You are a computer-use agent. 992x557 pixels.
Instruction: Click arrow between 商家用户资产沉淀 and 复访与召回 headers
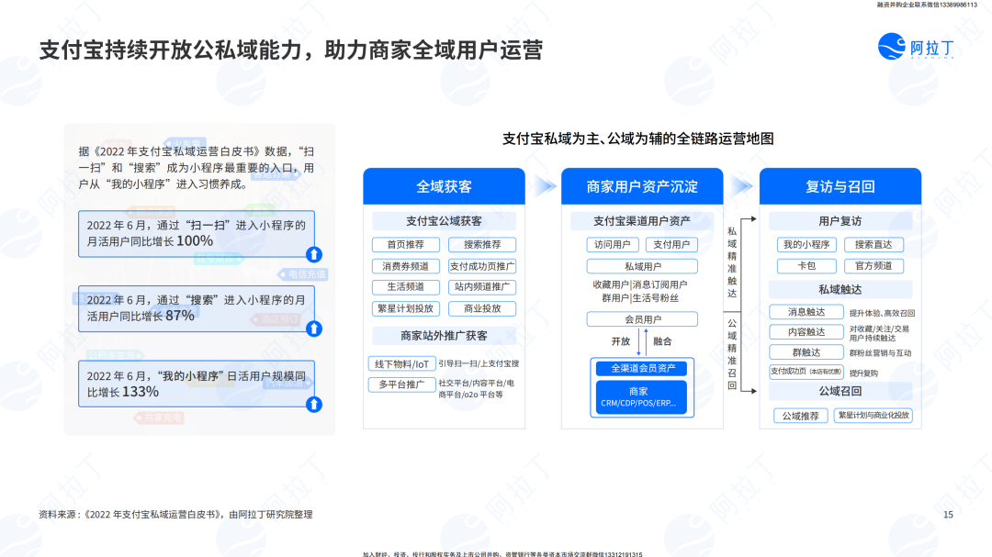pyautogui.click(x=741, y=186)
